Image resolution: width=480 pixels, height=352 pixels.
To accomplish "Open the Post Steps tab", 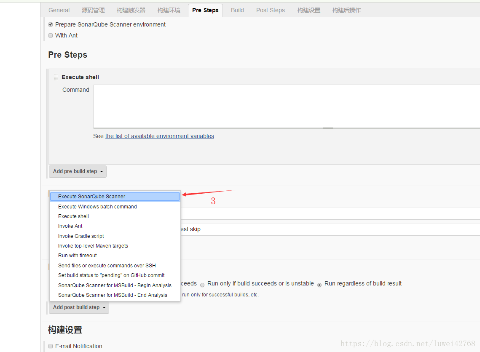I will click(270, 10).
